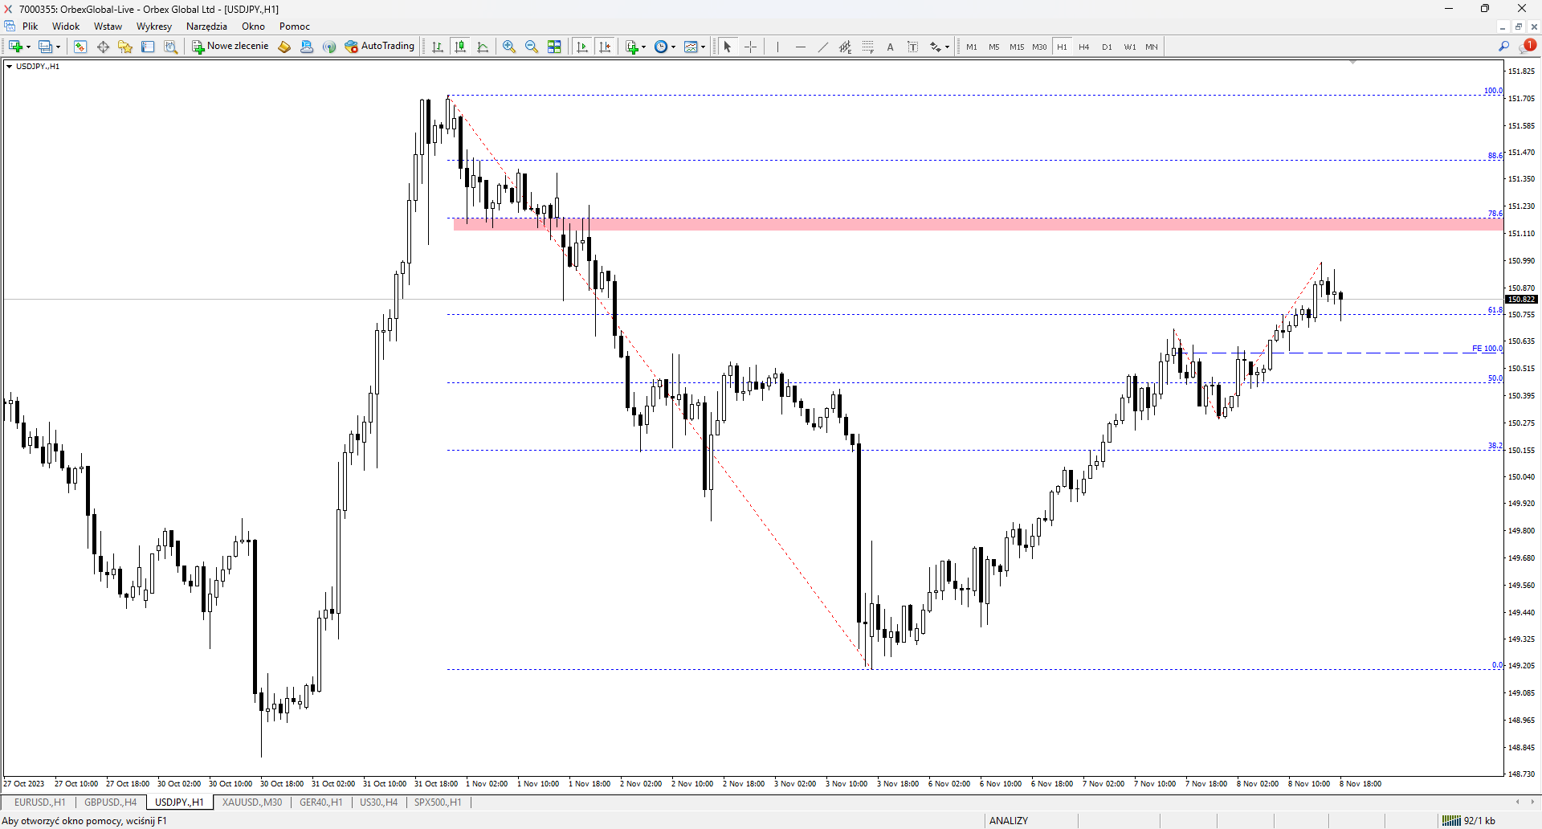Select the D1 timeframe button

1107,47
